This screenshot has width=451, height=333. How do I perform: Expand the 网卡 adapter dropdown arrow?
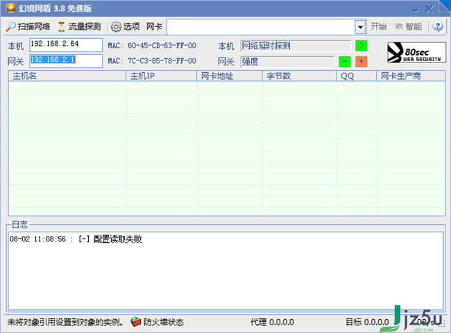click(x=360, y=27)
